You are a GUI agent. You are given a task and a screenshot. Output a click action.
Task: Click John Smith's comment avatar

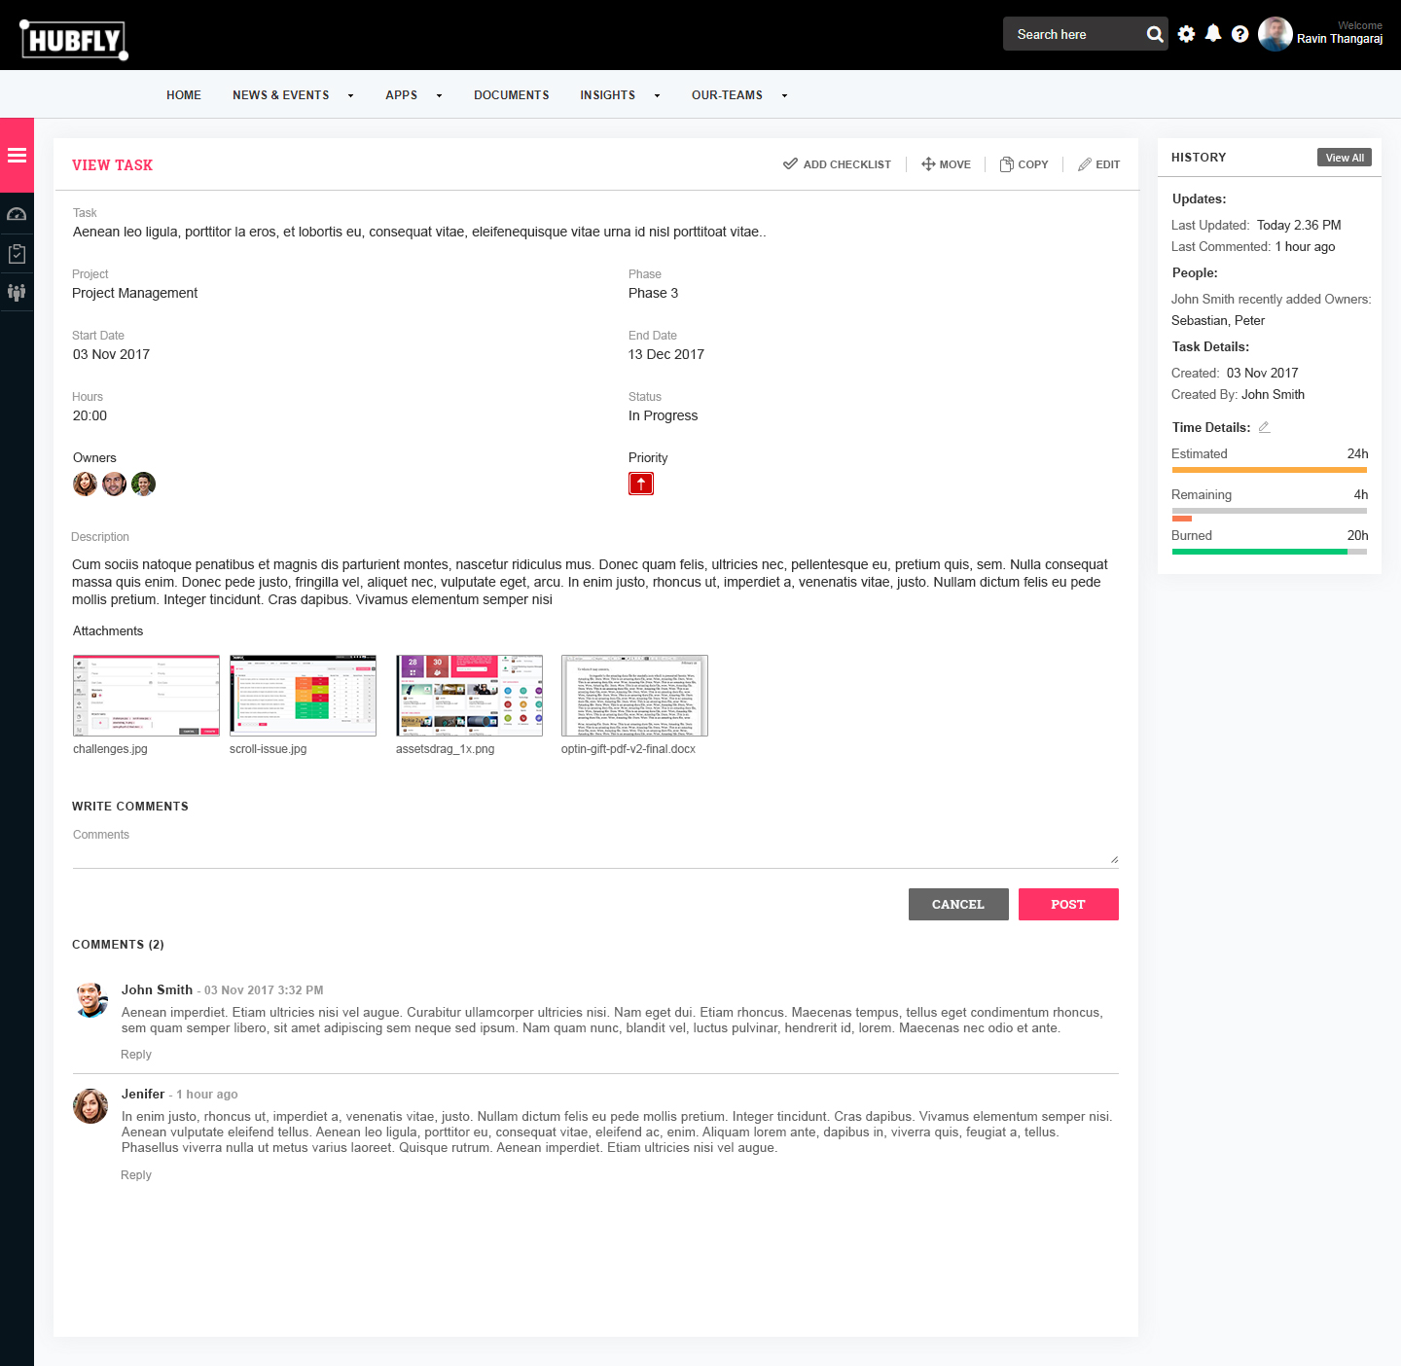pos(91,999)
